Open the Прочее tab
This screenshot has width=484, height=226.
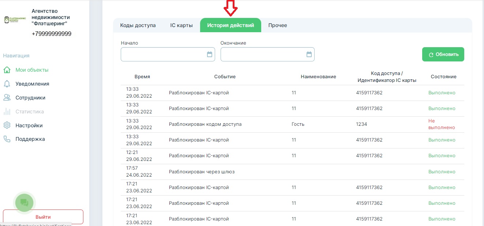coord(278,25)
